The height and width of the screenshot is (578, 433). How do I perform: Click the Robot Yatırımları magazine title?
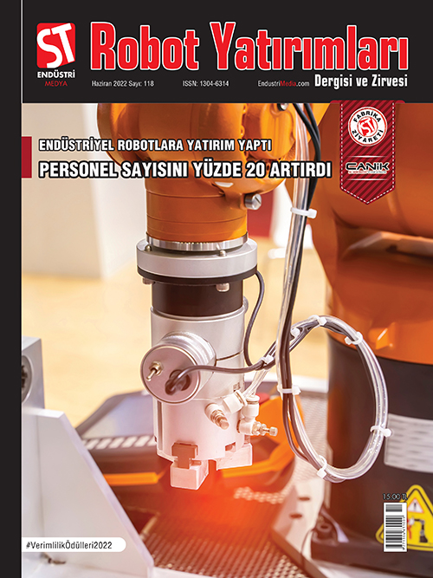click(x=249, y=47)
